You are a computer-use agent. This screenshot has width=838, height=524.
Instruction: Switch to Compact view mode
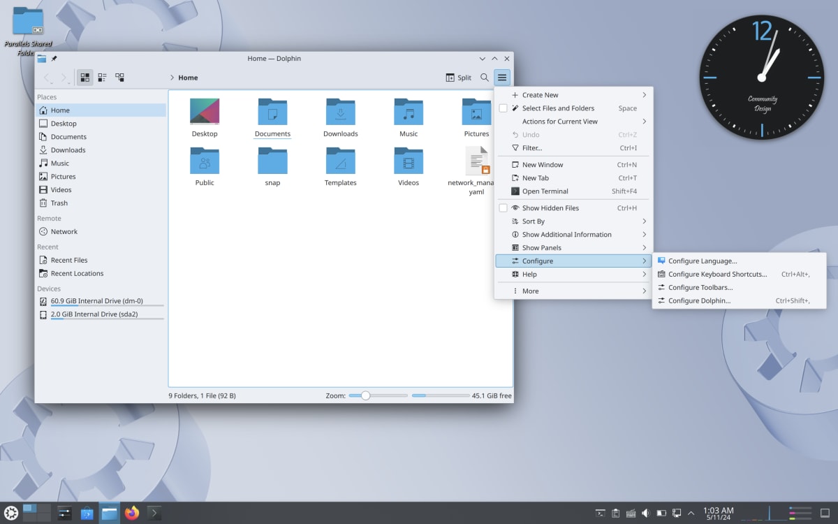102,78
